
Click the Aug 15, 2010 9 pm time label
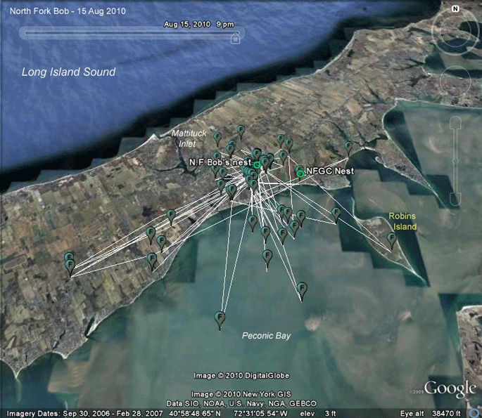pyautogui.click(x=198, y=25)
